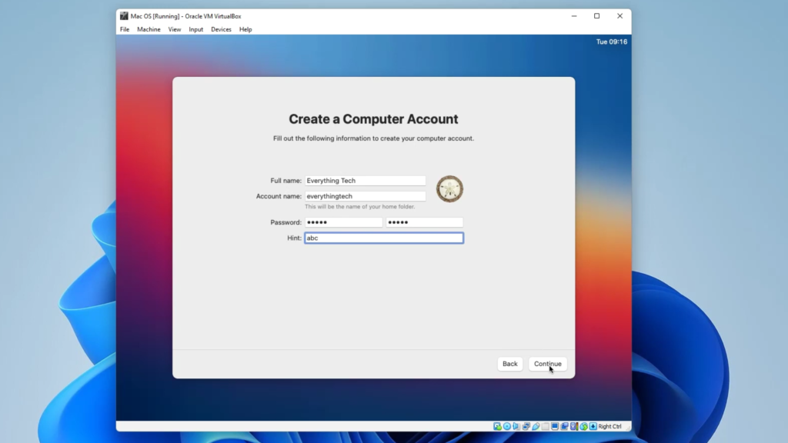Open the View menu
The image size is (788, 443).
pos(175,29)
